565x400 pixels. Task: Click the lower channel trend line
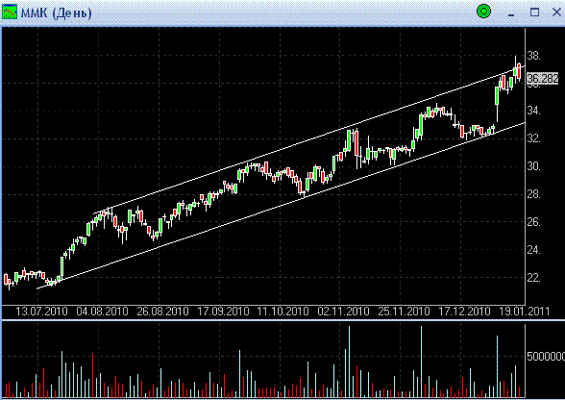(281, 206)
